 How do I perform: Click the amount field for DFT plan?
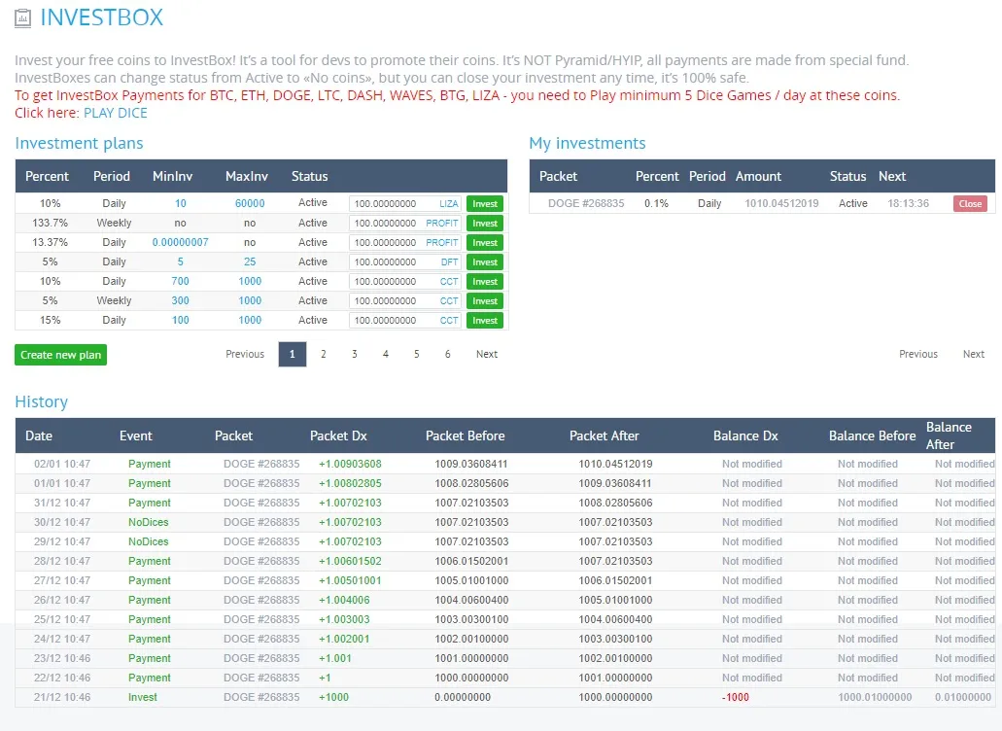click(405, 262)
